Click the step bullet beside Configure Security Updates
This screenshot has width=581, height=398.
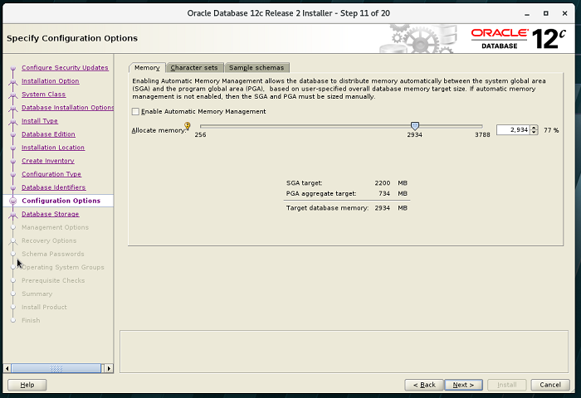(12, 68)
